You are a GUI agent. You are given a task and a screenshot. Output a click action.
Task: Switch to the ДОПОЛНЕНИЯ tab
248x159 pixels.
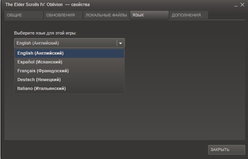click(x=188, y=15)
